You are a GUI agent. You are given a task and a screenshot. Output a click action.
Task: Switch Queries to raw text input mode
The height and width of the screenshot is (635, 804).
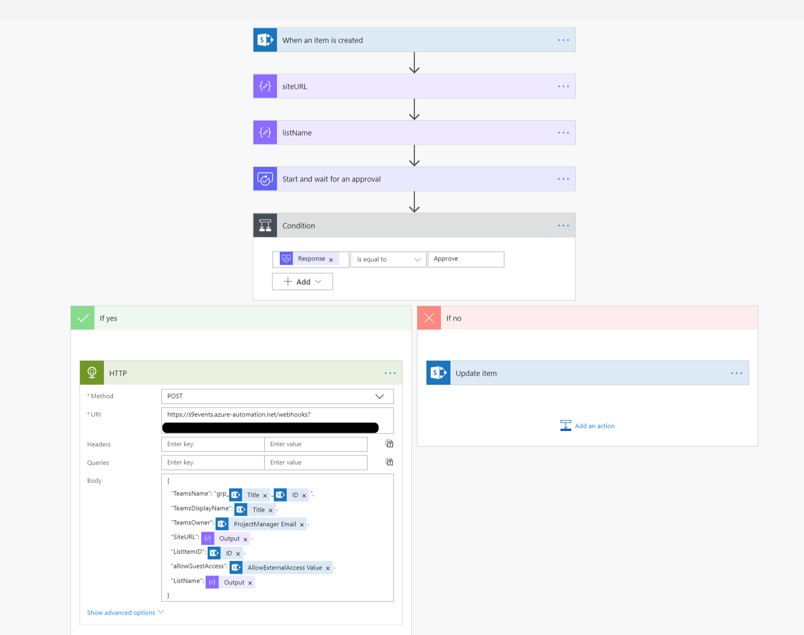click(389, 462)
